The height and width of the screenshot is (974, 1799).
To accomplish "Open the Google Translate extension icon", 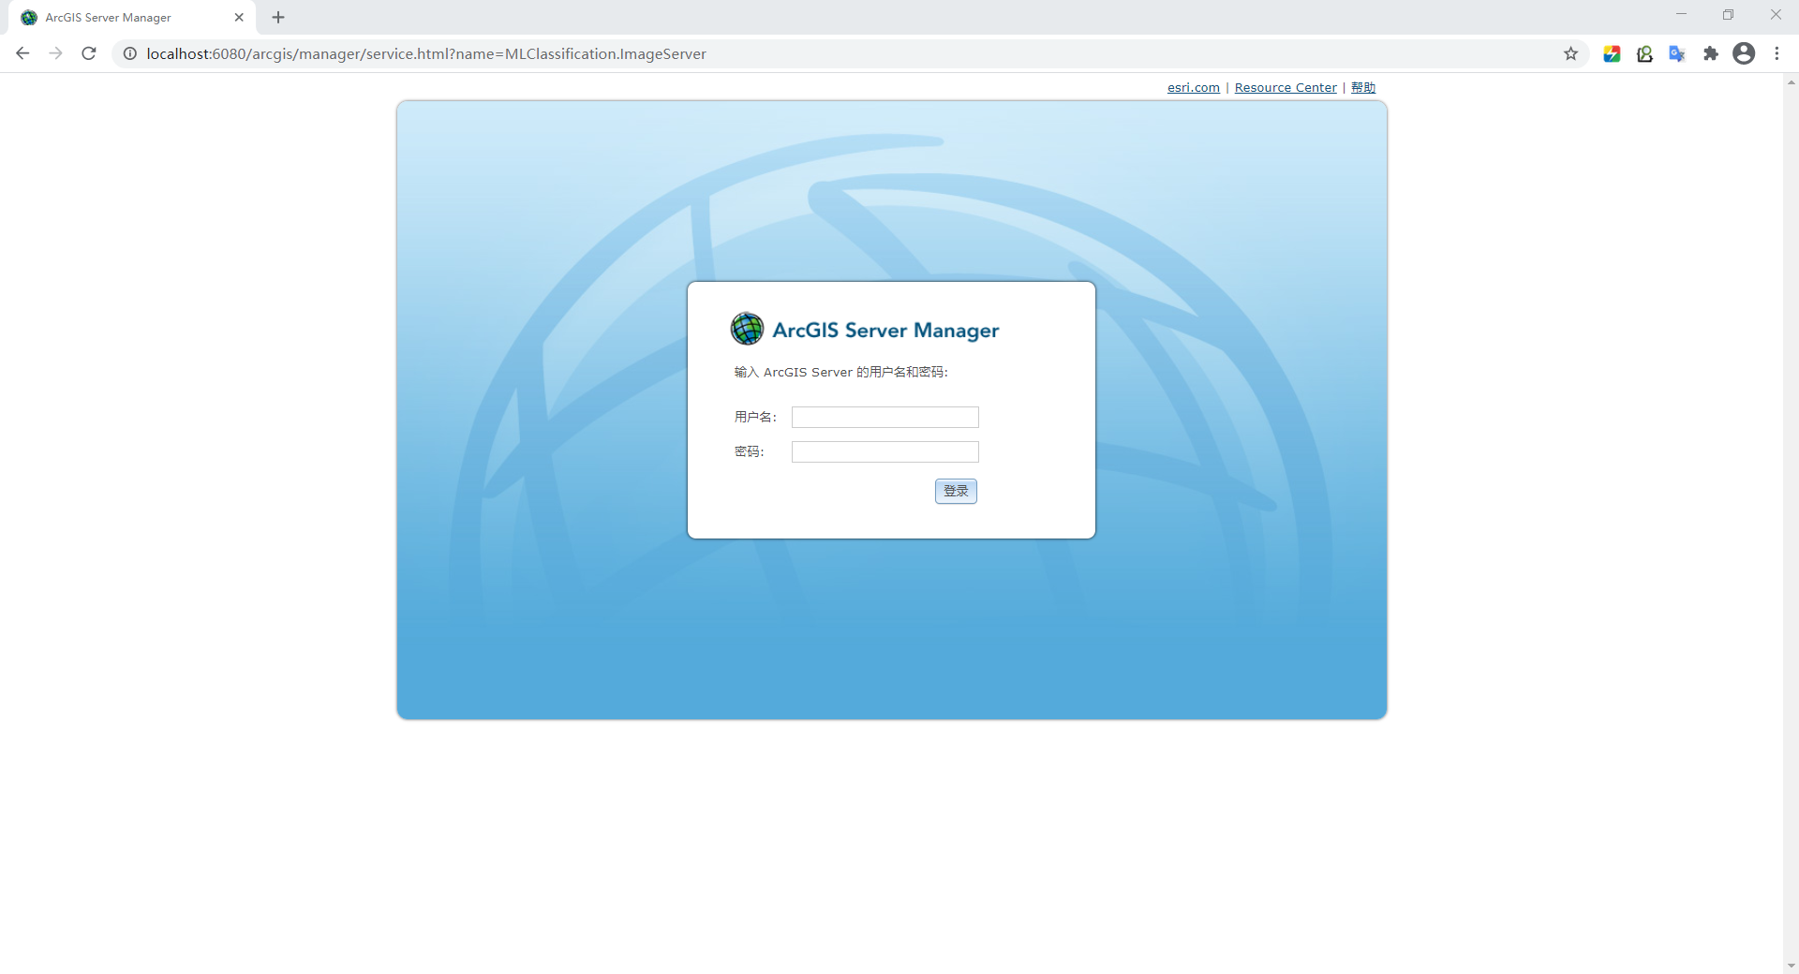I will point(1677,53).
